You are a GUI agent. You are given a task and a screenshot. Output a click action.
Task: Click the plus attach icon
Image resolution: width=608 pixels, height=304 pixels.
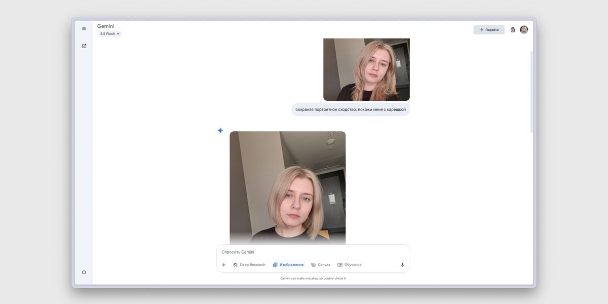tap(224, 265)
